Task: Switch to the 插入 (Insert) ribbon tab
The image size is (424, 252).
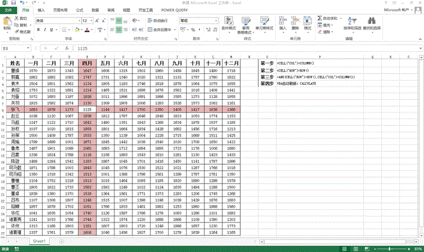Action: [x=40, y=10]
